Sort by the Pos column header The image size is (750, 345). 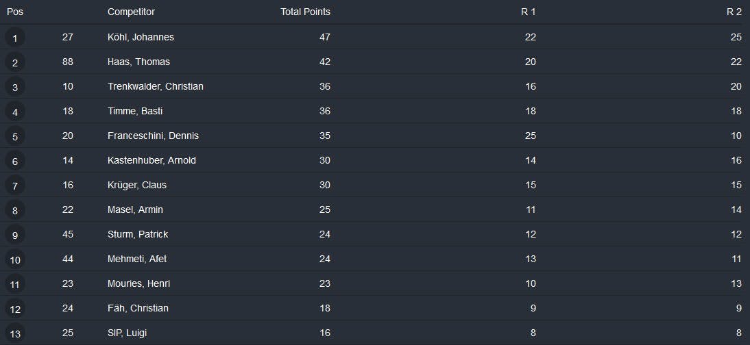[15, 12]
